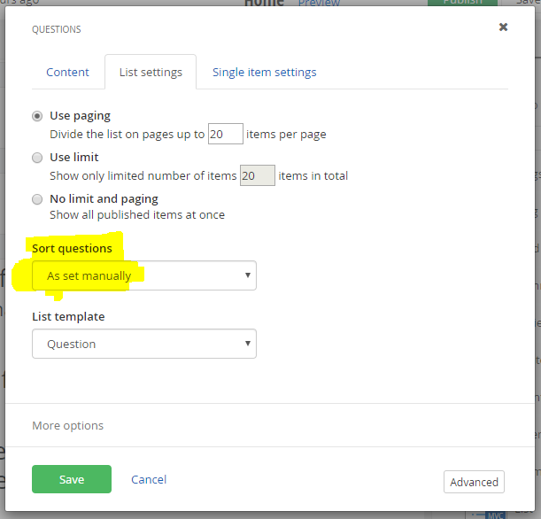Open the List template dropdown
The width and height of the screenshot is (541, 519).
(x=143, y=344)
